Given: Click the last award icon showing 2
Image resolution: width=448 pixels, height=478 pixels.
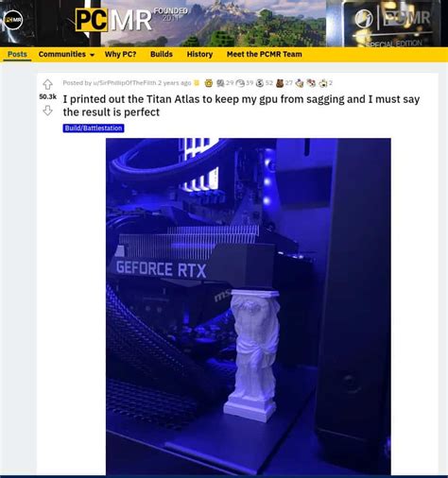Looking at the screenshot, I should click(323, 83).
